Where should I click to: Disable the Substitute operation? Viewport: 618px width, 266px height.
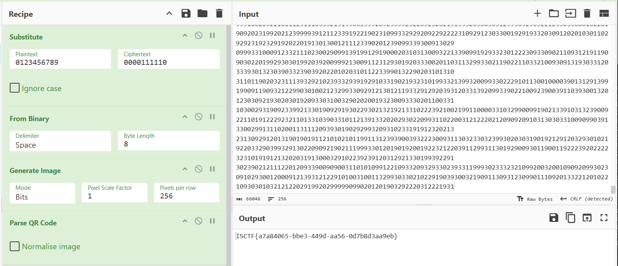199,36
